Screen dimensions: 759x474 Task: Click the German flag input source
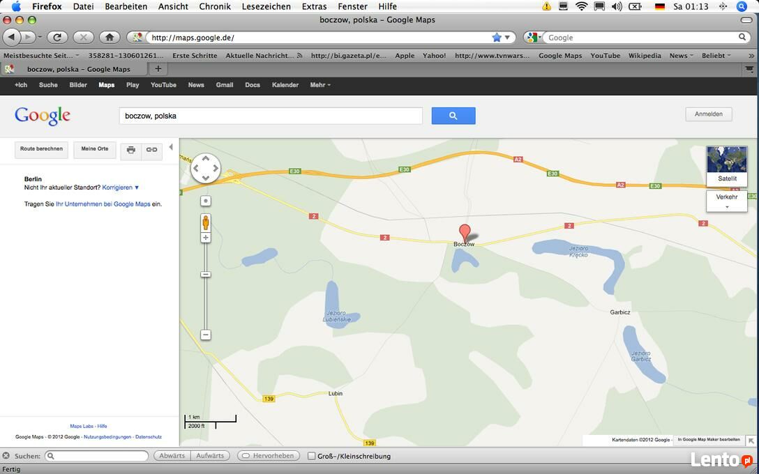pos(660,7)
